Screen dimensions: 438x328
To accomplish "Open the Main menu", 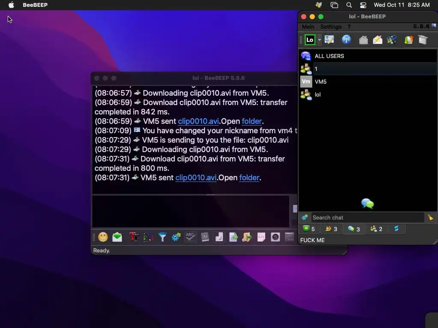I will point(308,27).
